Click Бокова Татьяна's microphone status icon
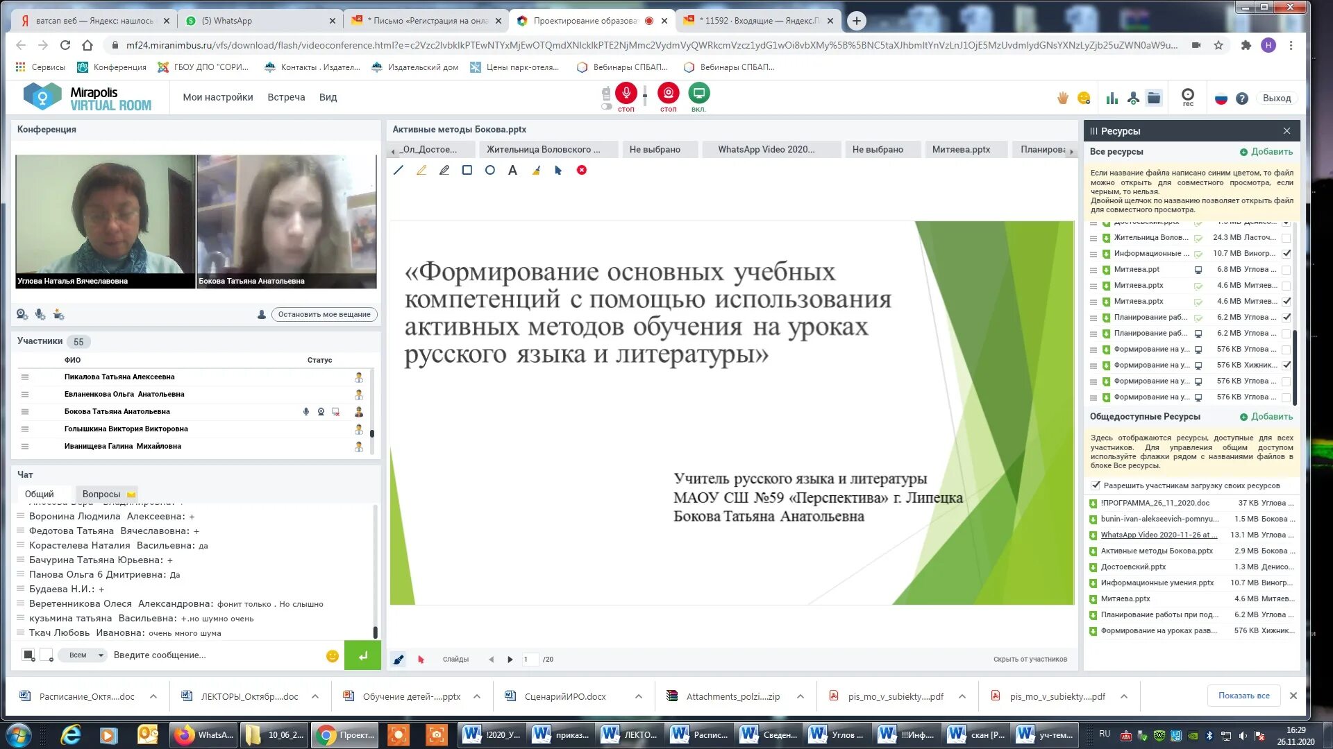This screenshot has height=749, width=1333. [306, 411]
